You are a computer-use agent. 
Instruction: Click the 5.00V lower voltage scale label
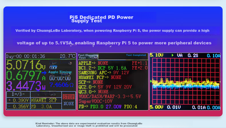pyautogui.click(x=156, y=107)
